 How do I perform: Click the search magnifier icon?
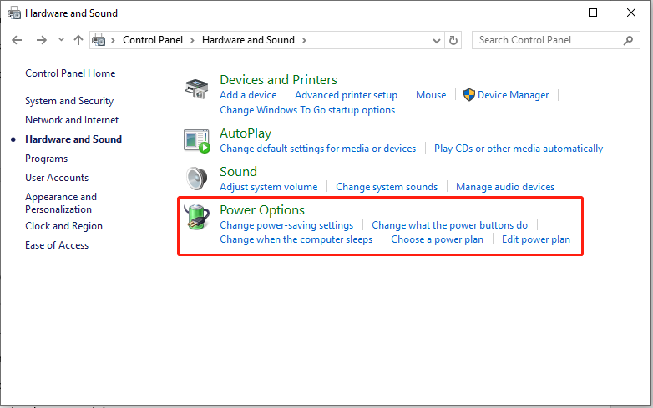pos(628,40)
